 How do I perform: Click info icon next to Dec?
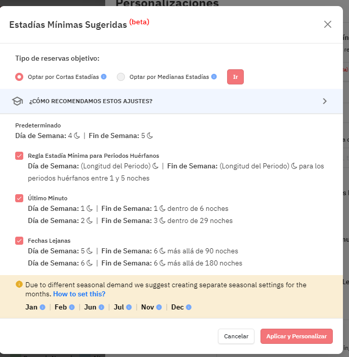[189, 307]
